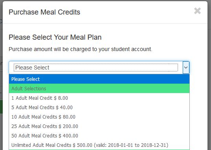This screenshot has width=211, height=150.
Task: Click the meal plan dropdown chevron arrow
Action: pyautogui.click(x=186, y=68)
